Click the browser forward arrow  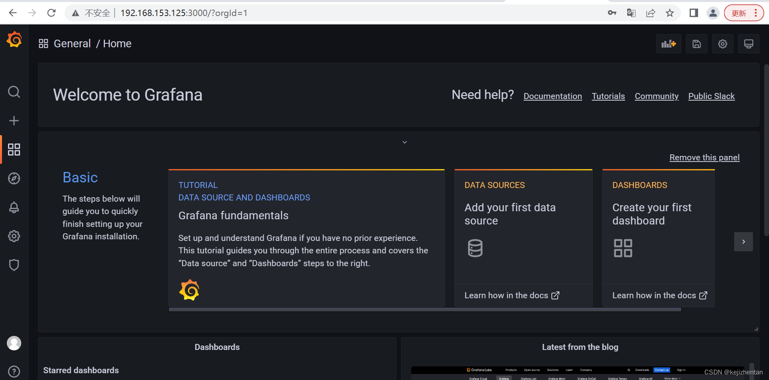32,13
